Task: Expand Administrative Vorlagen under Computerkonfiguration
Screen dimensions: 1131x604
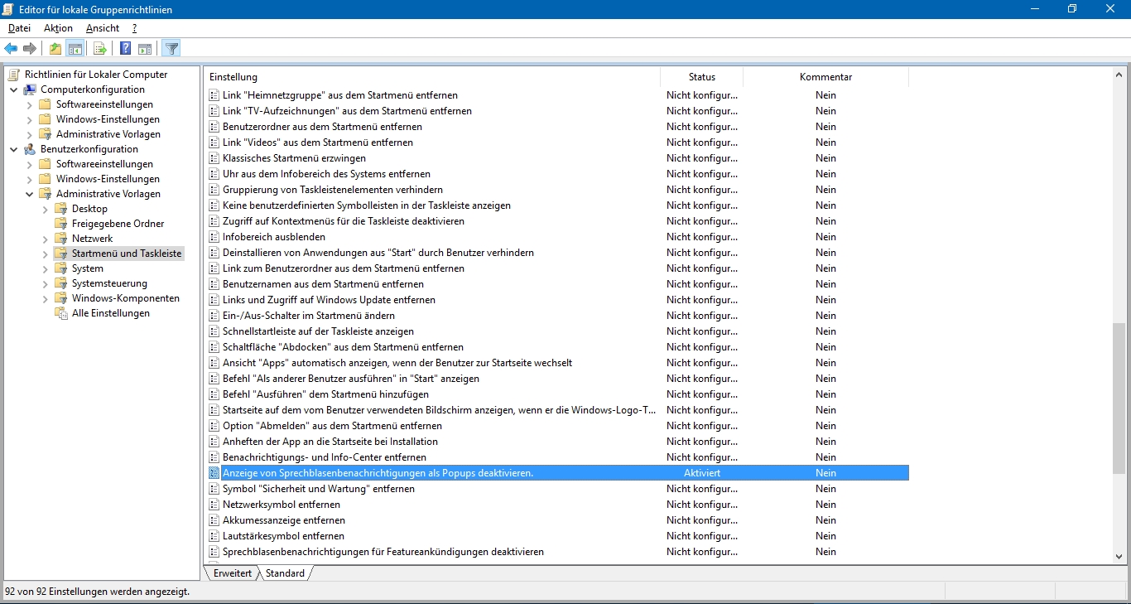Action: click(x=30, y=134)
